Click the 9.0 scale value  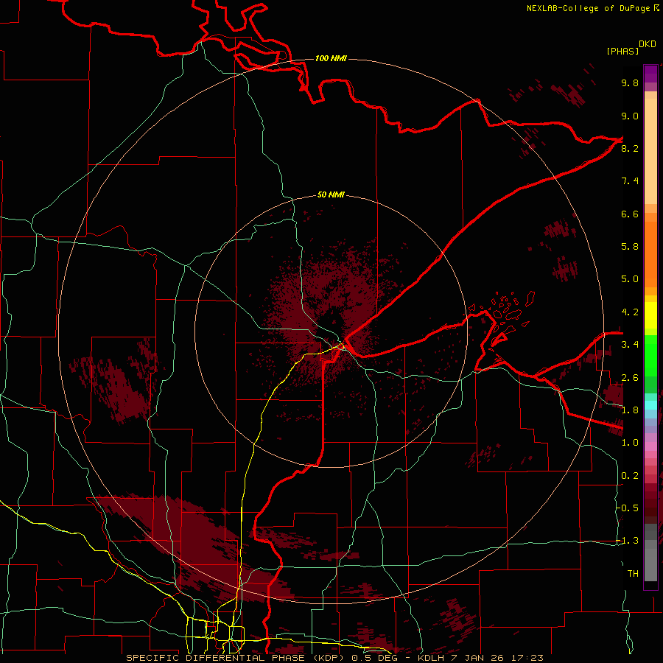pyautogui.click(x=630, y=116)
